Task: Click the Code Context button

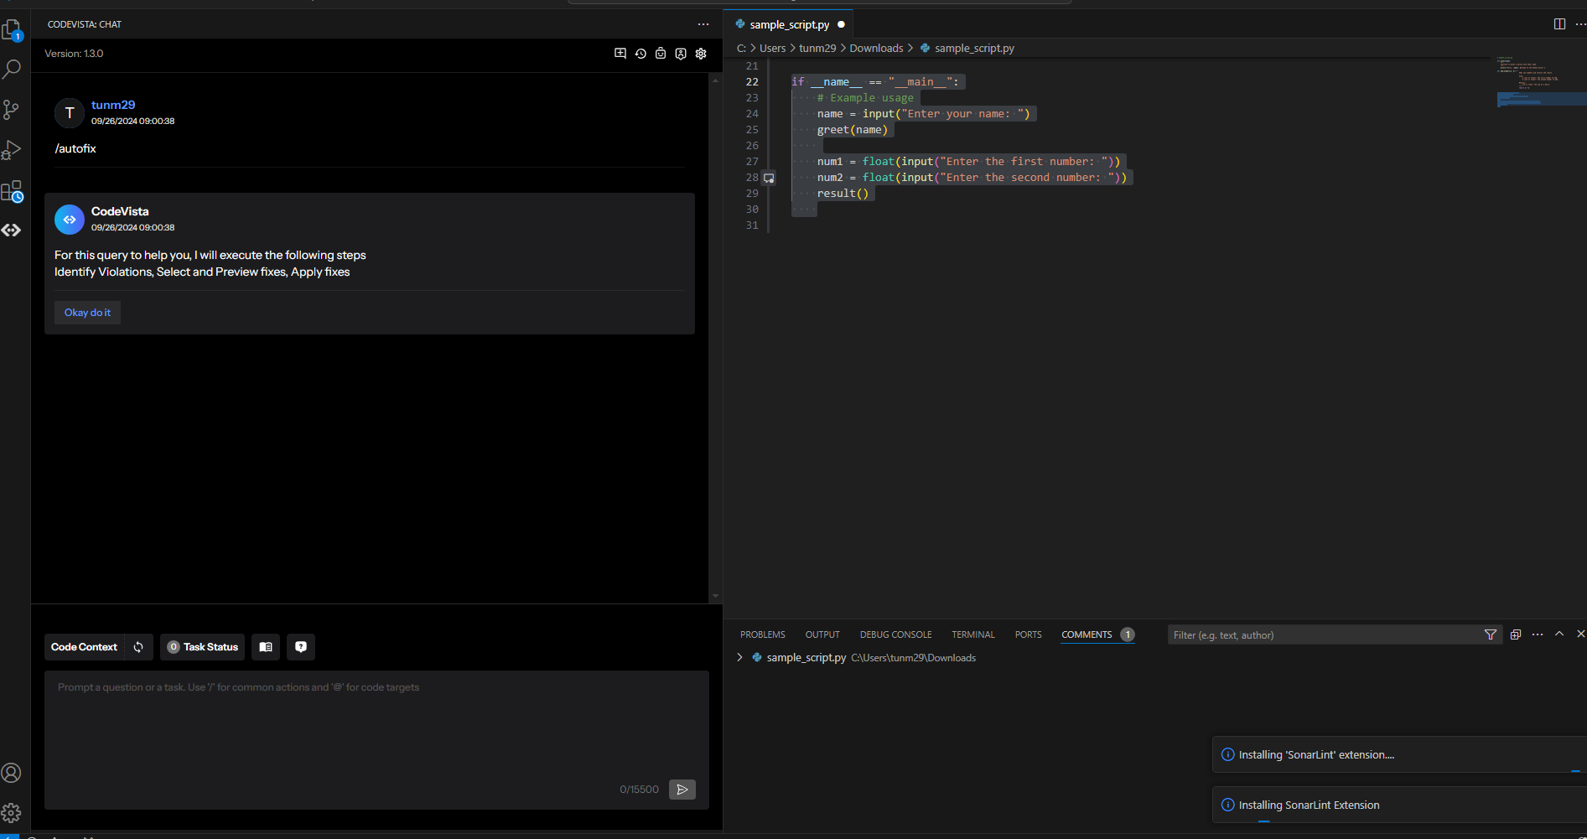Action: [84, 647]
